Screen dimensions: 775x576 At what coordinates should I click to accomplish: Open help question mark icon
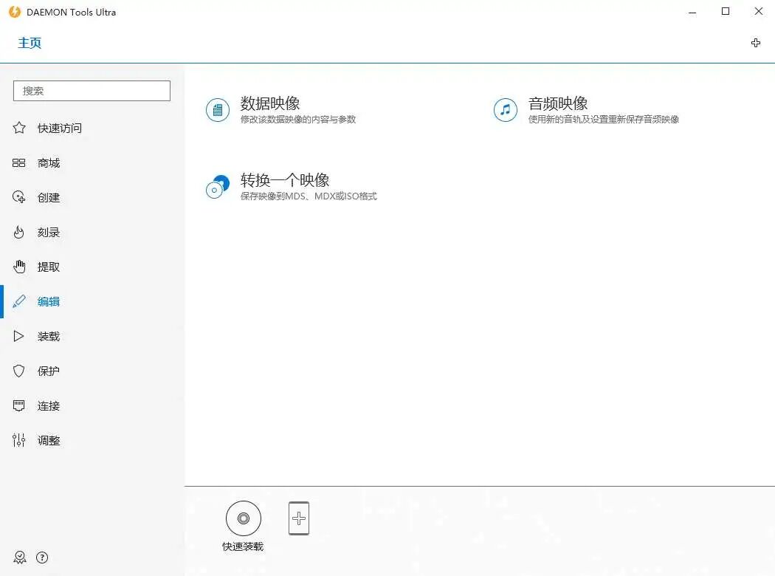coord(42,558)
